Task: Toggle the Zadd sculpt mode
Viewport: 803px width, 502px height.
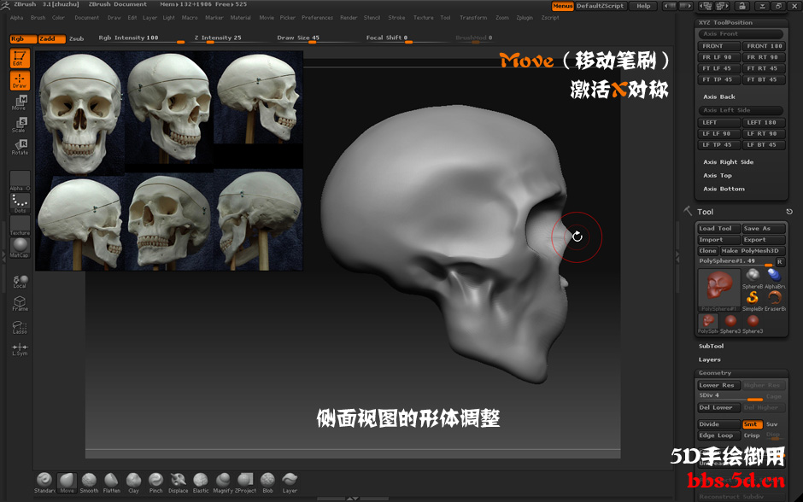Action: (52, 39)
